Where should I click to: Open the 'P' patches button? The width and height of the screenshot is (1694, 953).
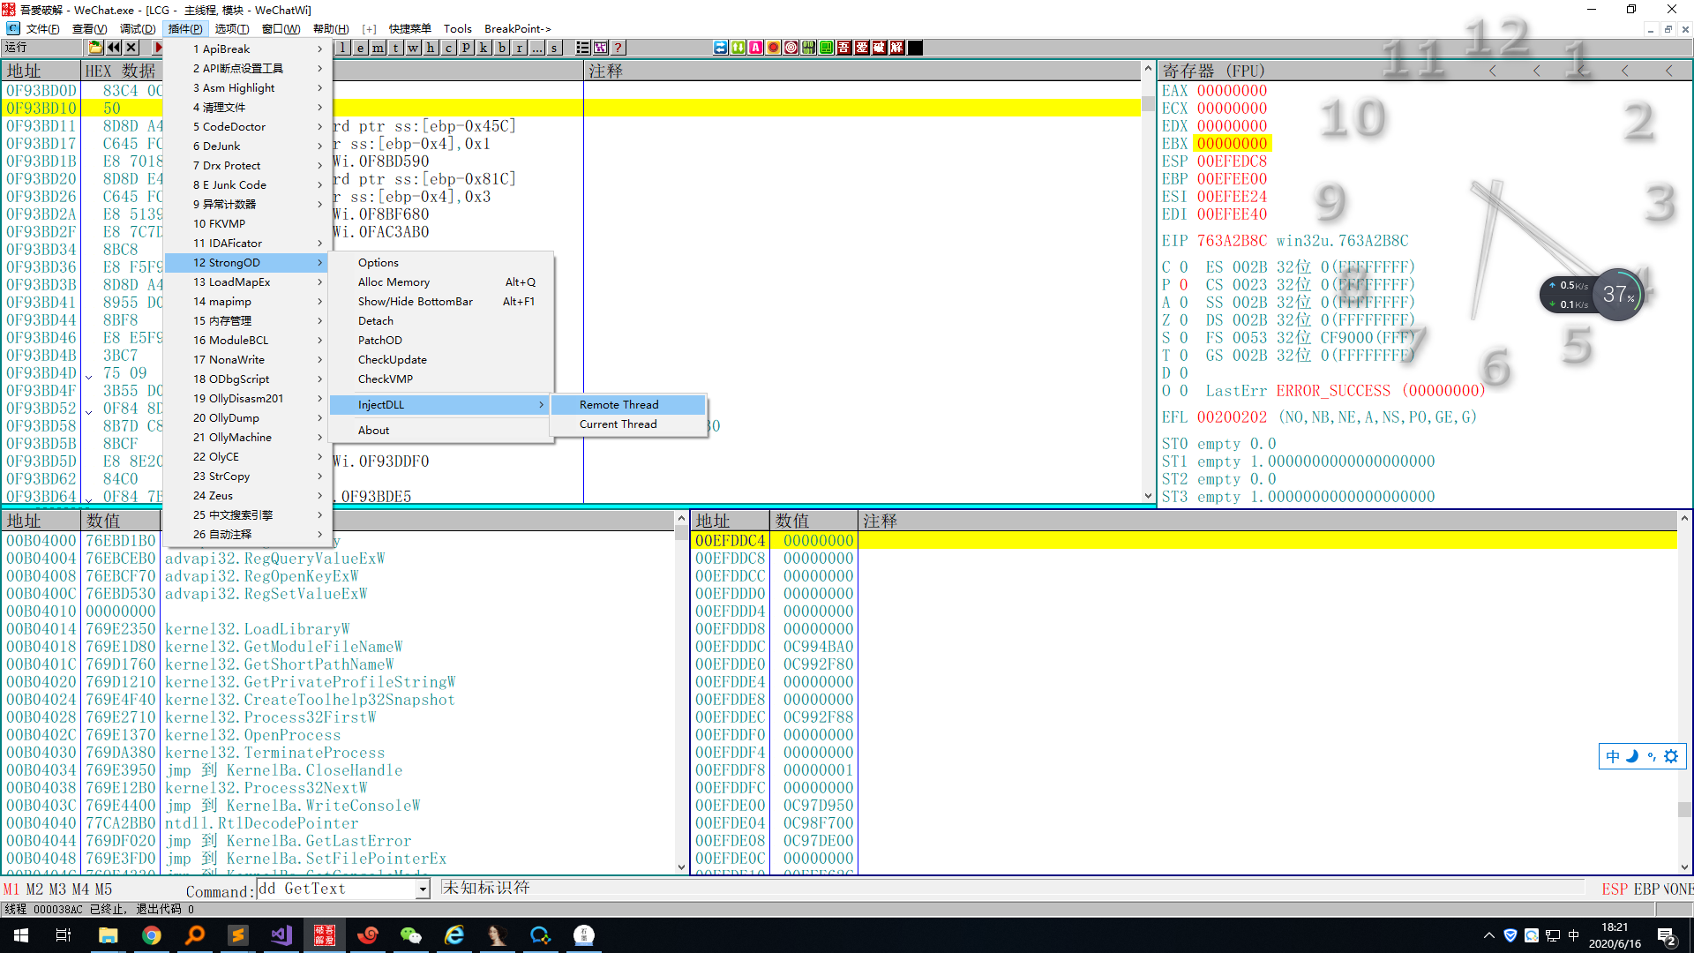click(x=467, y=48)
